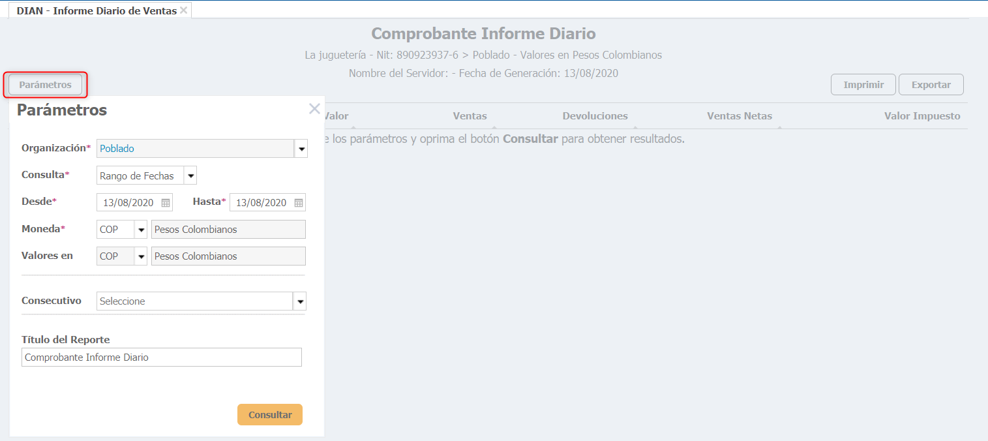Click the Desde date input field

click(128, 203)
